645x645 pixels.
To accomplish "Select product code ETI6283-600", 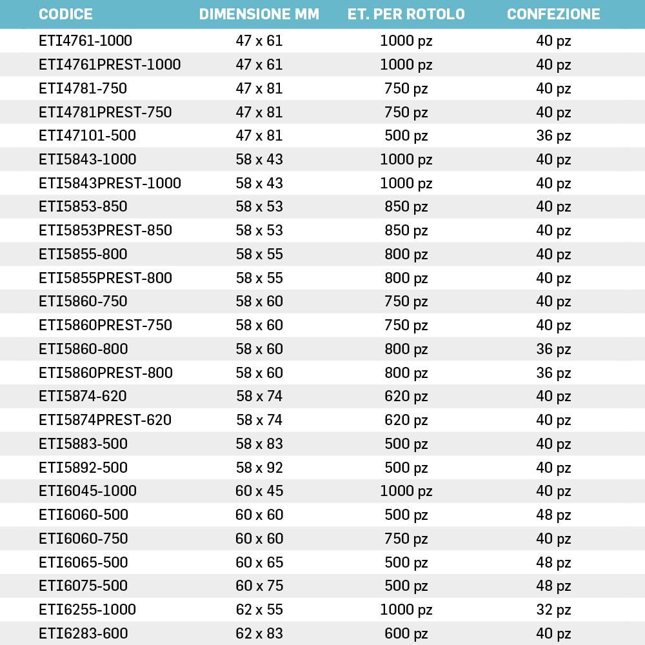I will [83, 633].
